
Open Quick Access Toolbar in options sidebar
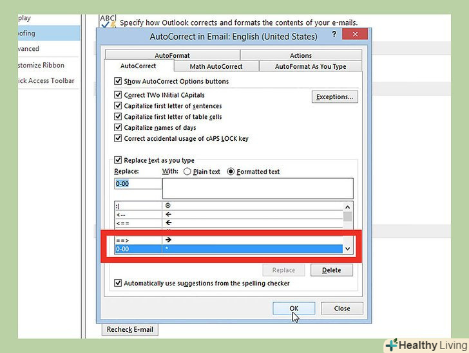tap(49, 80)
